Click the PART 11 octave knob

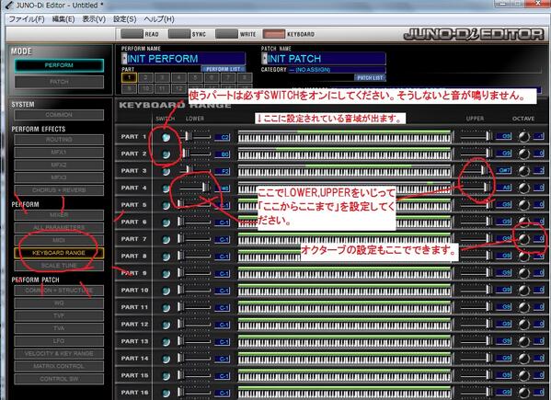pyautogui.click(x=524, y=307)
